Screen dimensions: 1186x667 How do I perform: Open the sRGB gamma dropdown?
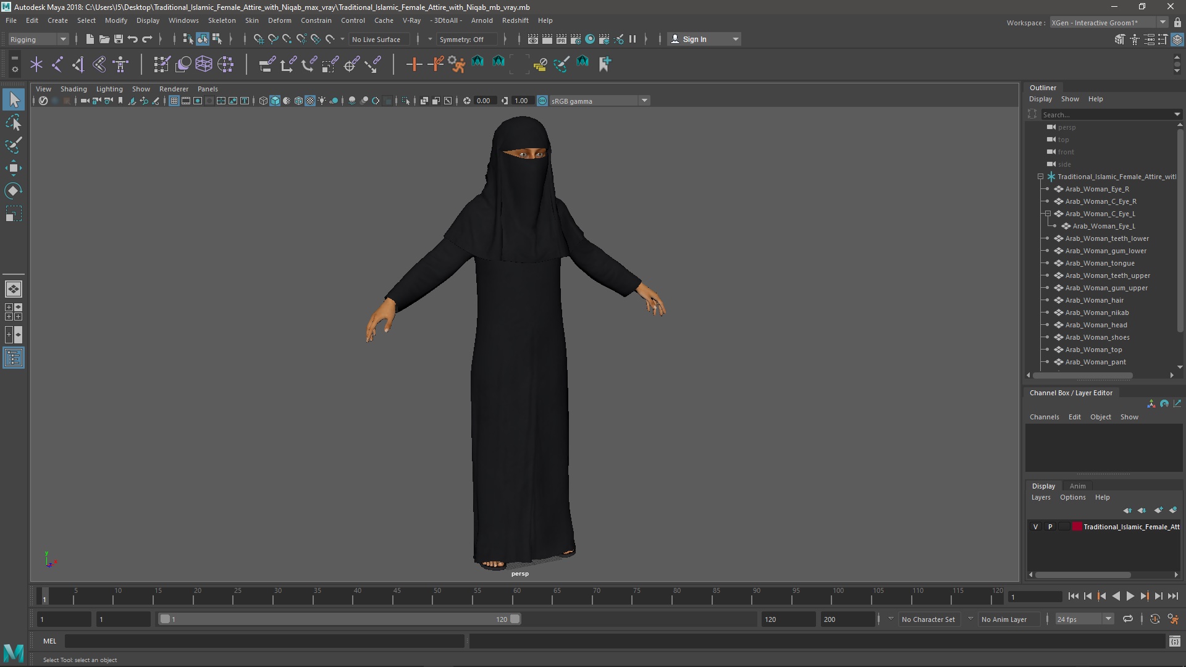coord(599,101)
